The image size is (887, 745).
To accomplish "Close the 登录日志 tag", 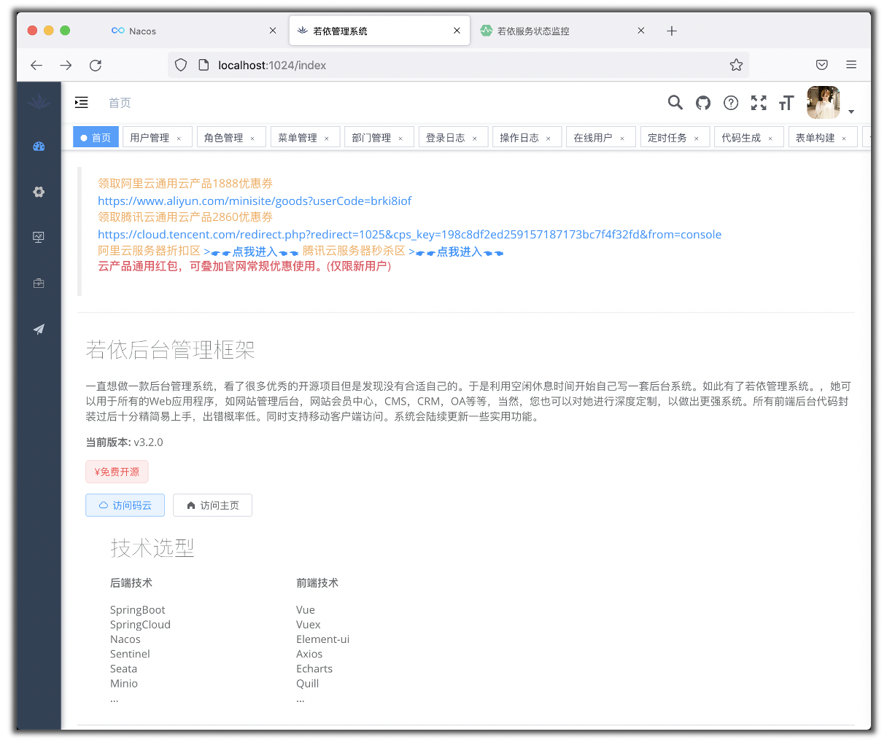I will tap(475, 138).
